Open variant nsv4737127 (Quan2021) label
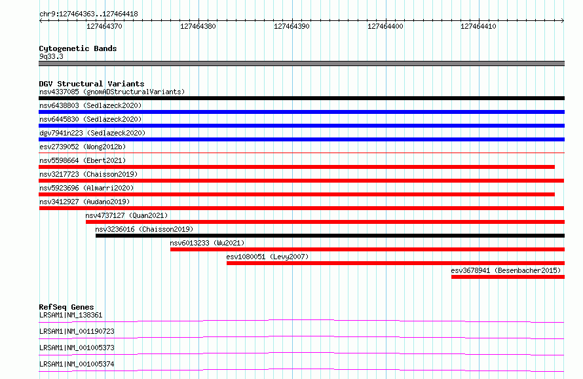 (126, 215)
